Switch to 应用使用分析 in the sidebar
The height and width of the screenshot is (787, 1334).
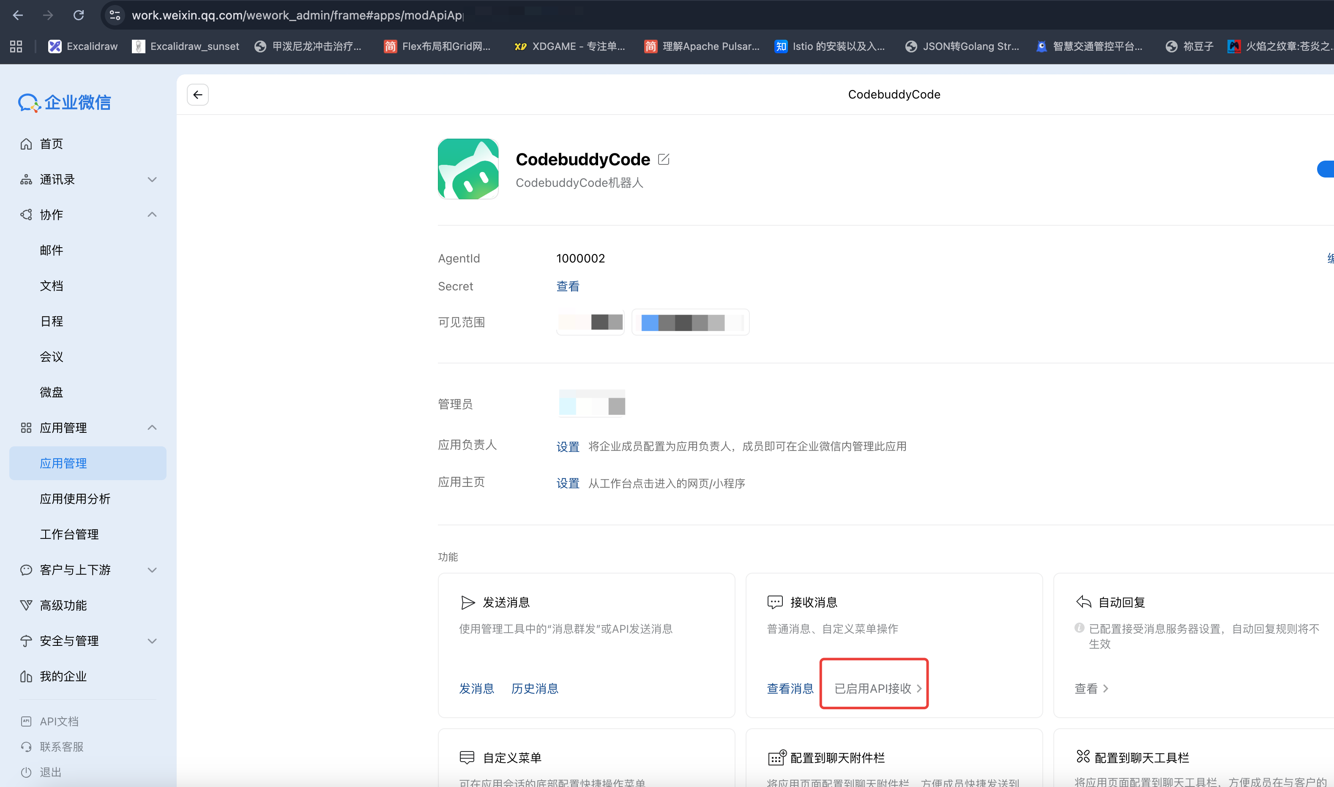(x=75, y=498)
